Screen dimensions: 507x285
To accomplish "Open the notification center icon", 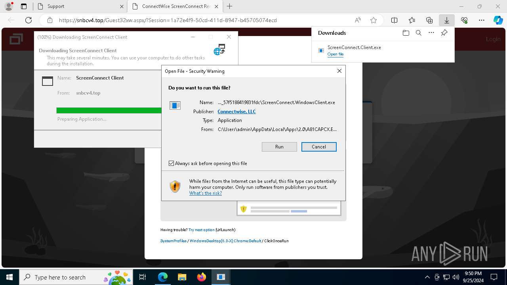I will tap(494, 277).
